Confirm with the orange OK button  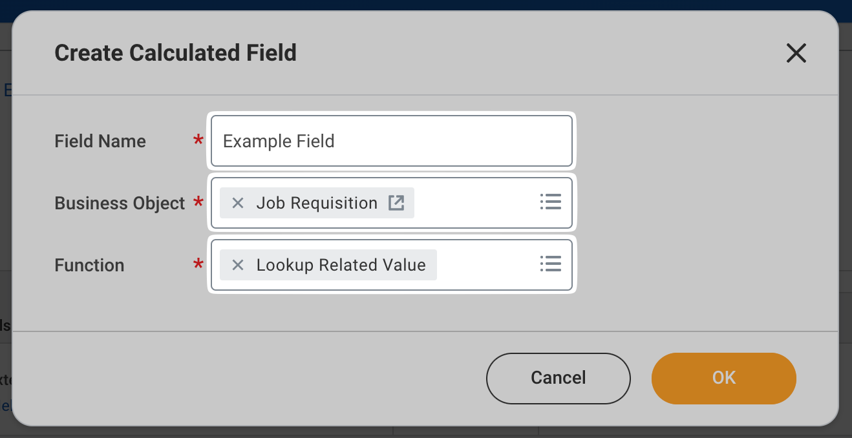click(x=723, y=378)
